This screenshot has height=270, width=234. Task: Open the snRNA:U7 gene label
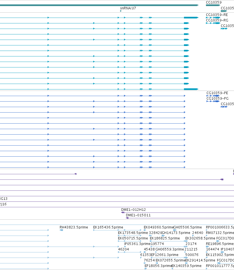128,8
